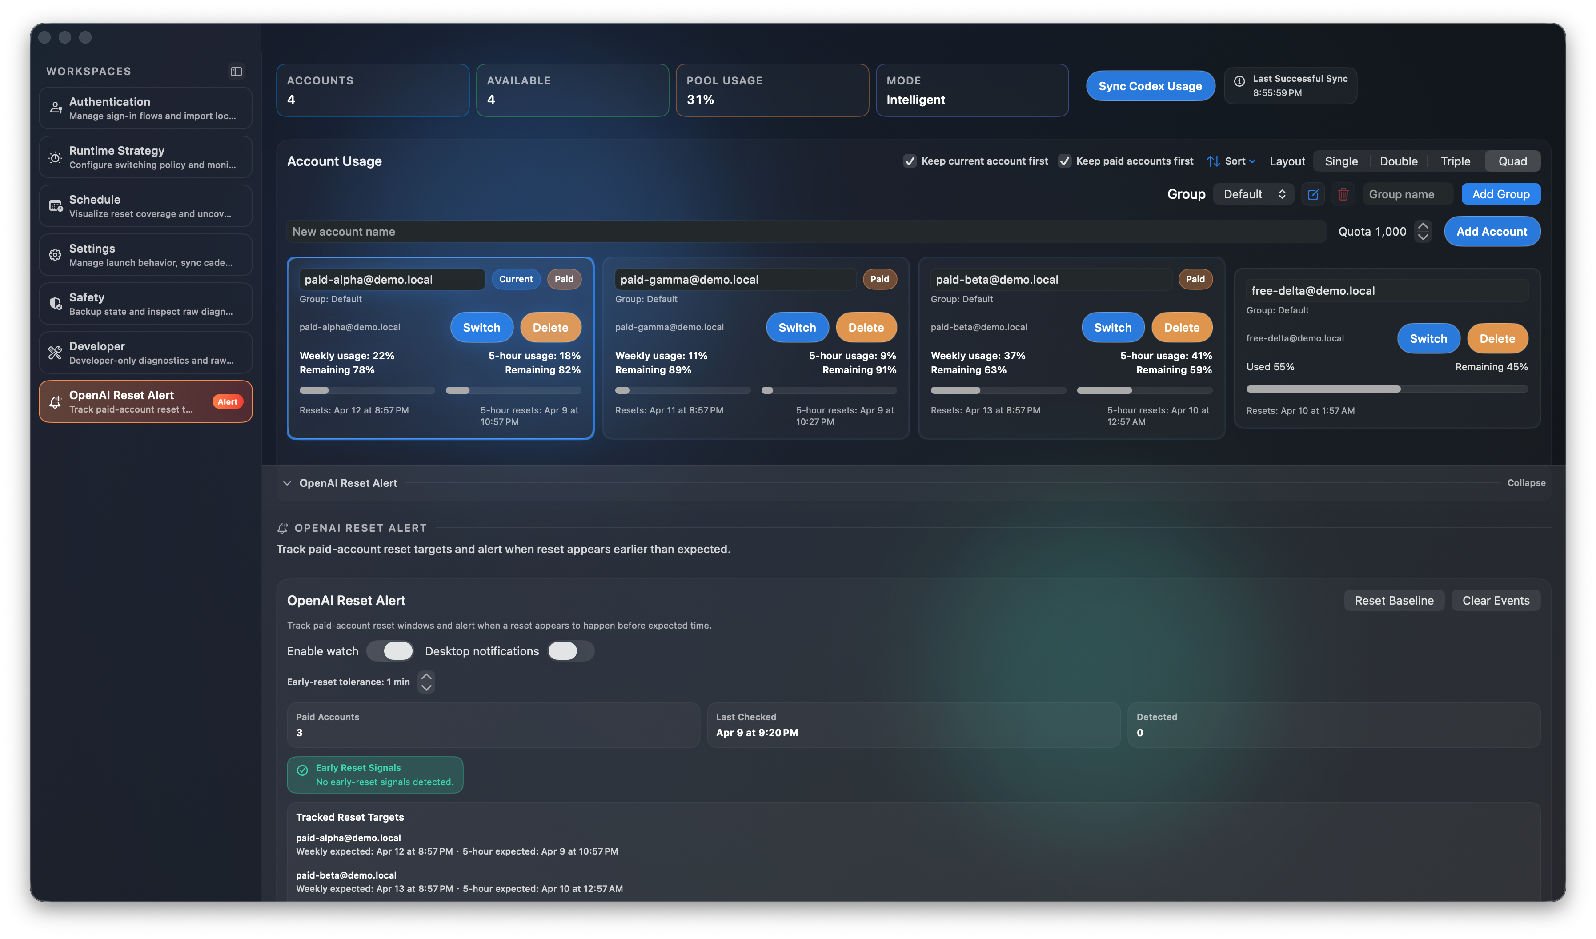Click the Collapse link at right
The width and height of the screenshot is (1596, 939).
click(x=1526, y=483)
